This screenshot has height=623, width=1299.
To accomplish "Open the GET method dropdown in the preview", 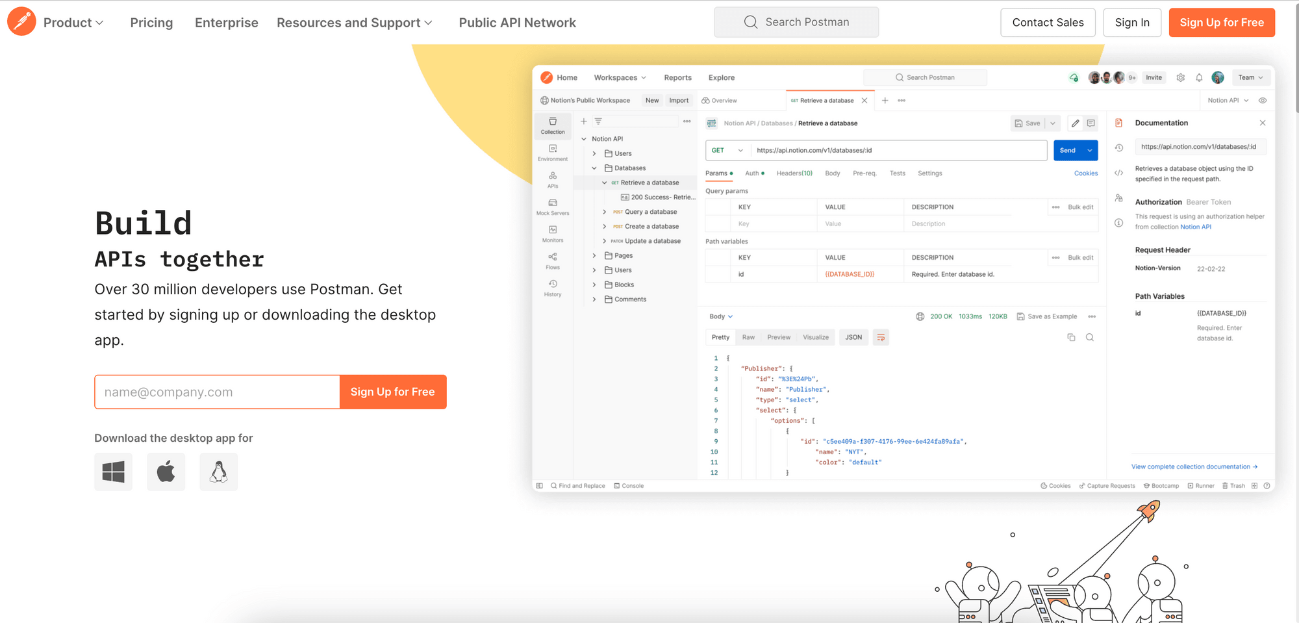I will [727, 150].
